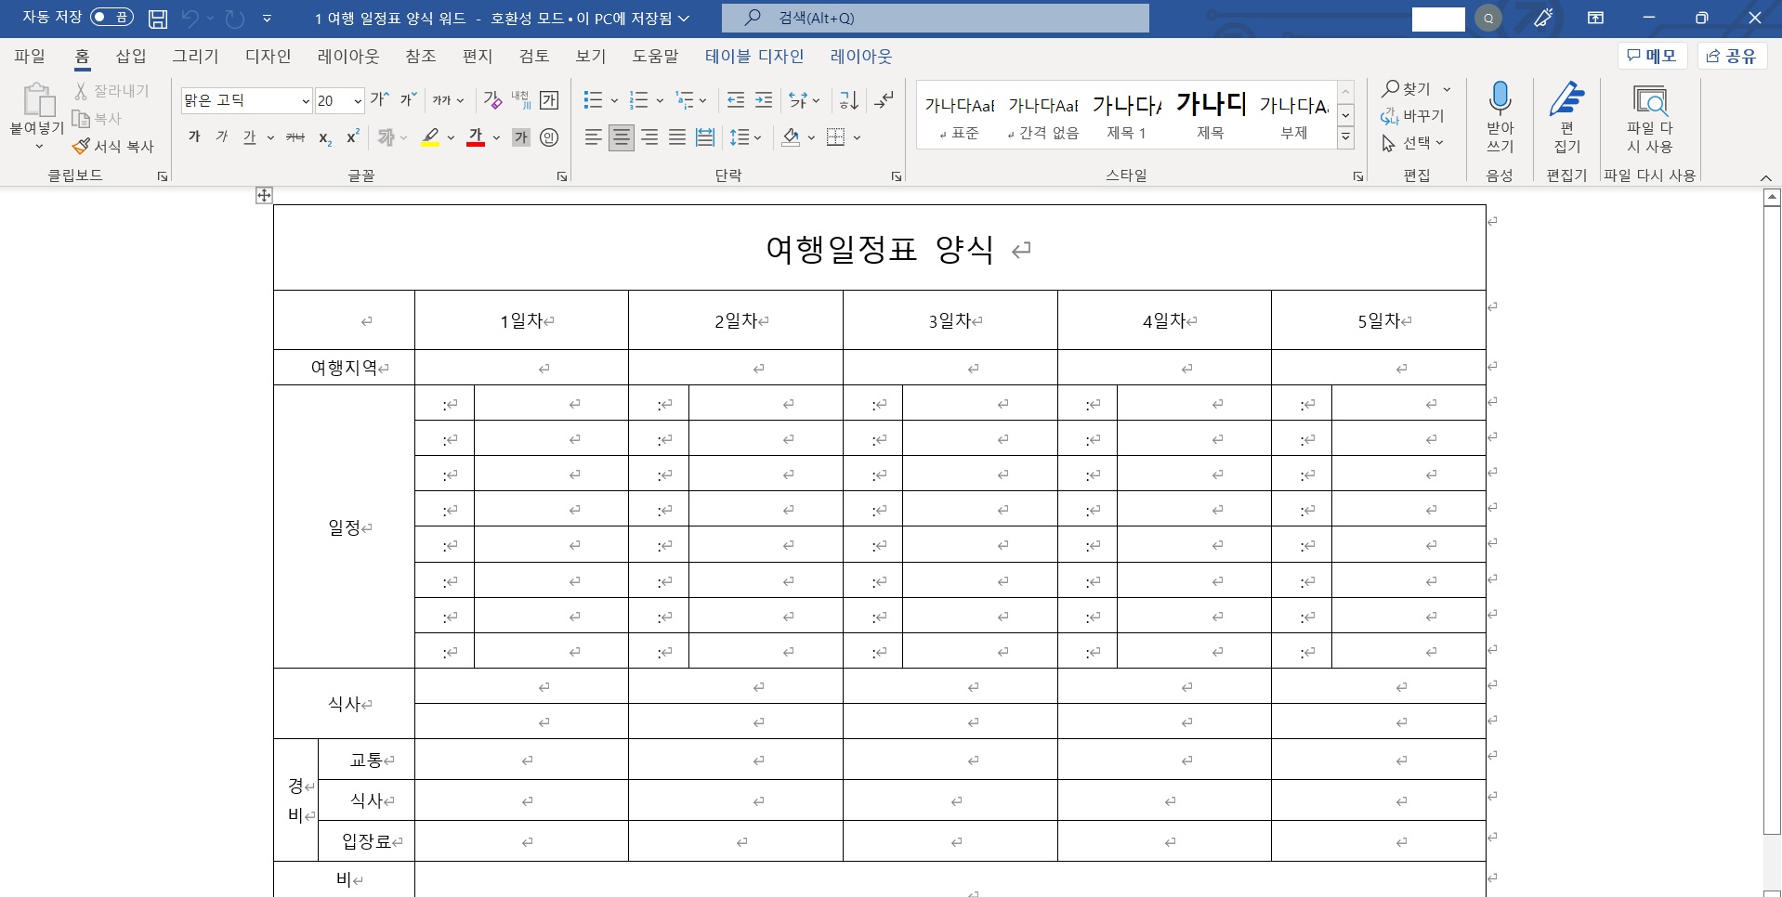Screen dimensions: 1782x897
Task: Open the highlight color dropdown arrow
Action: pyautogui.click(x=452, y=137)
